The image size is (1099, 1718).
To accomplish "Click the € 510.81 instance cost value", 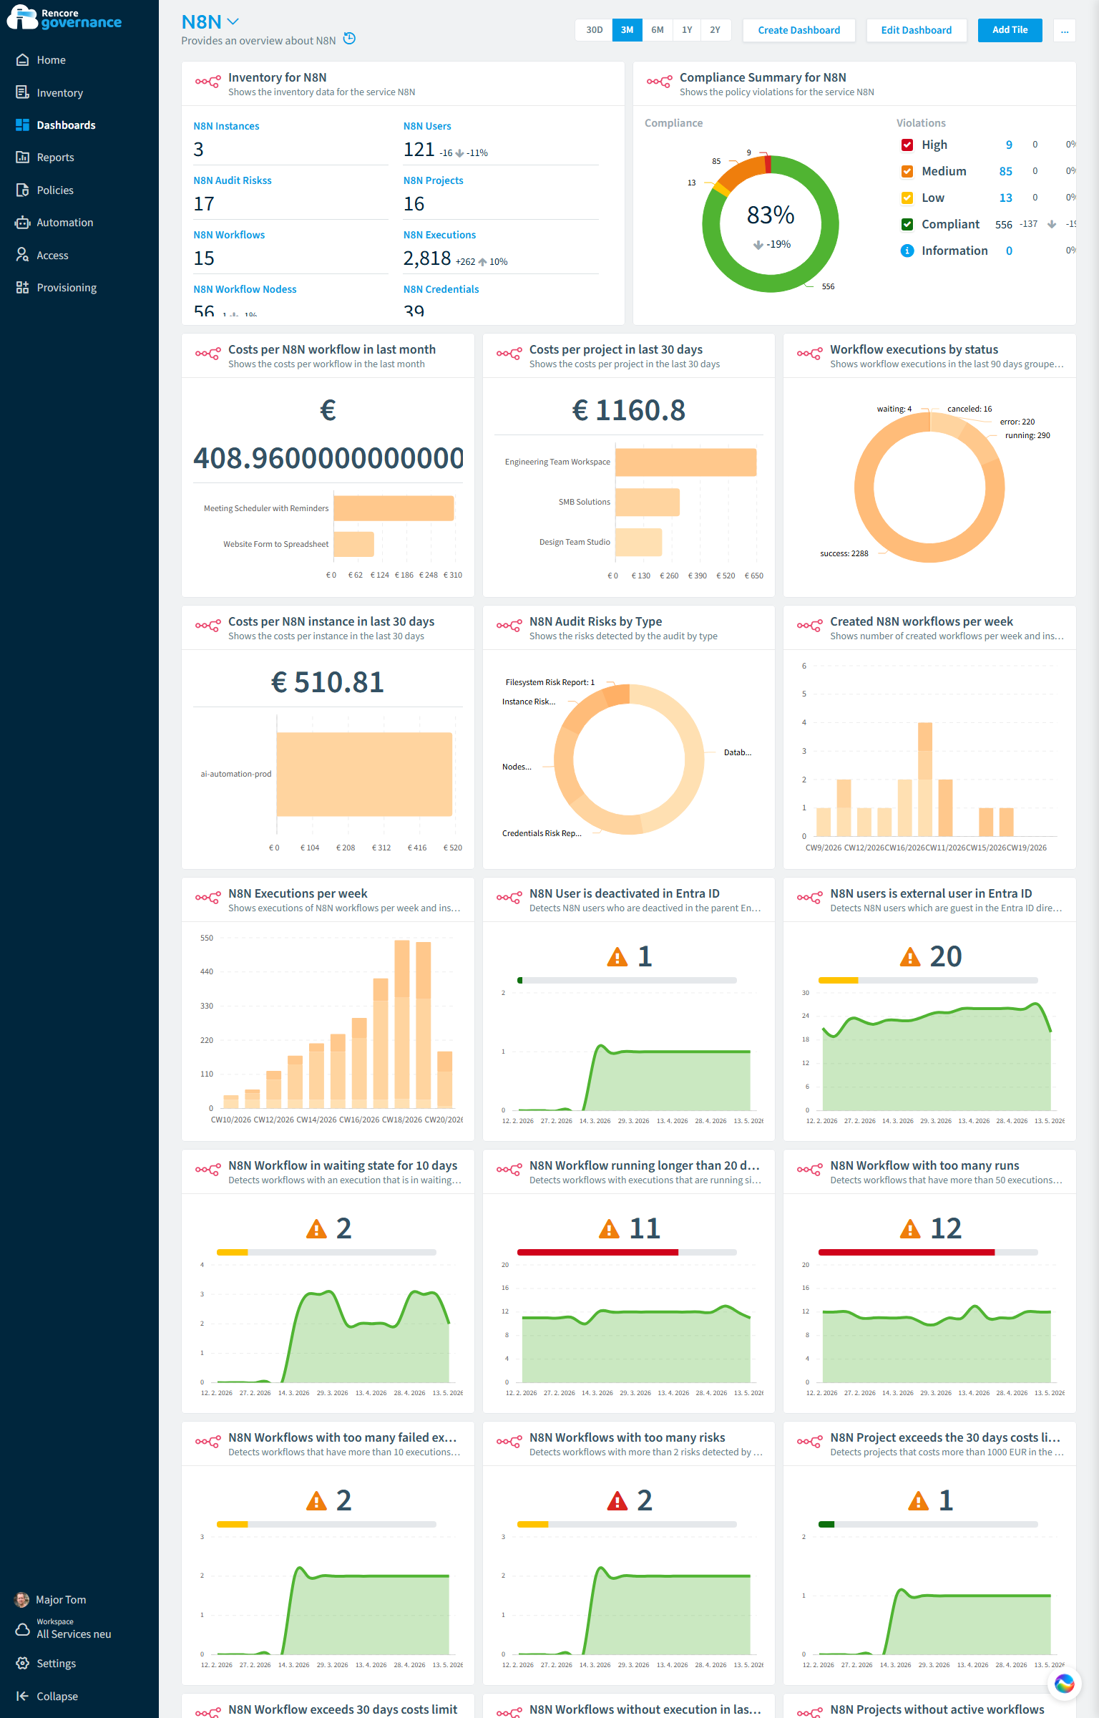I will point(328,681).
